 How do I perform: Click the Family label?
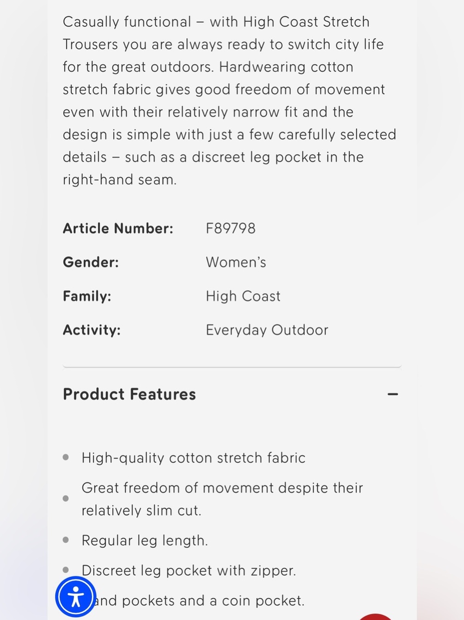click(x=87, y=296)
